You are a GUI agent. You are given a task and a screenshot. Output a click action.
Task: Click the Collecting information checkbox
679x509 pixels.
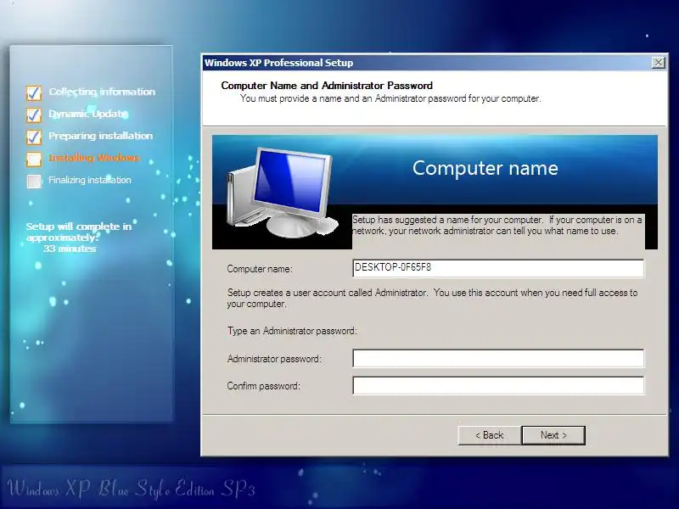point(34,92)
